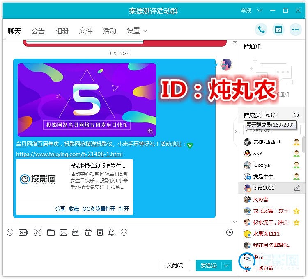
Task: Select member bird2000 in the list
Action: point(271,188)
